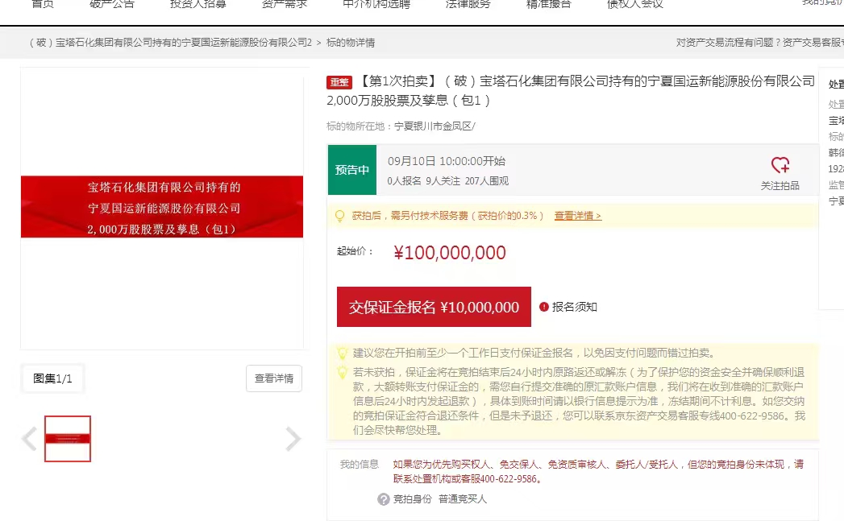Click 0人报名 9人关注 207人围观 stats text
The image size is (844, 521).
(x=448, y=181)
